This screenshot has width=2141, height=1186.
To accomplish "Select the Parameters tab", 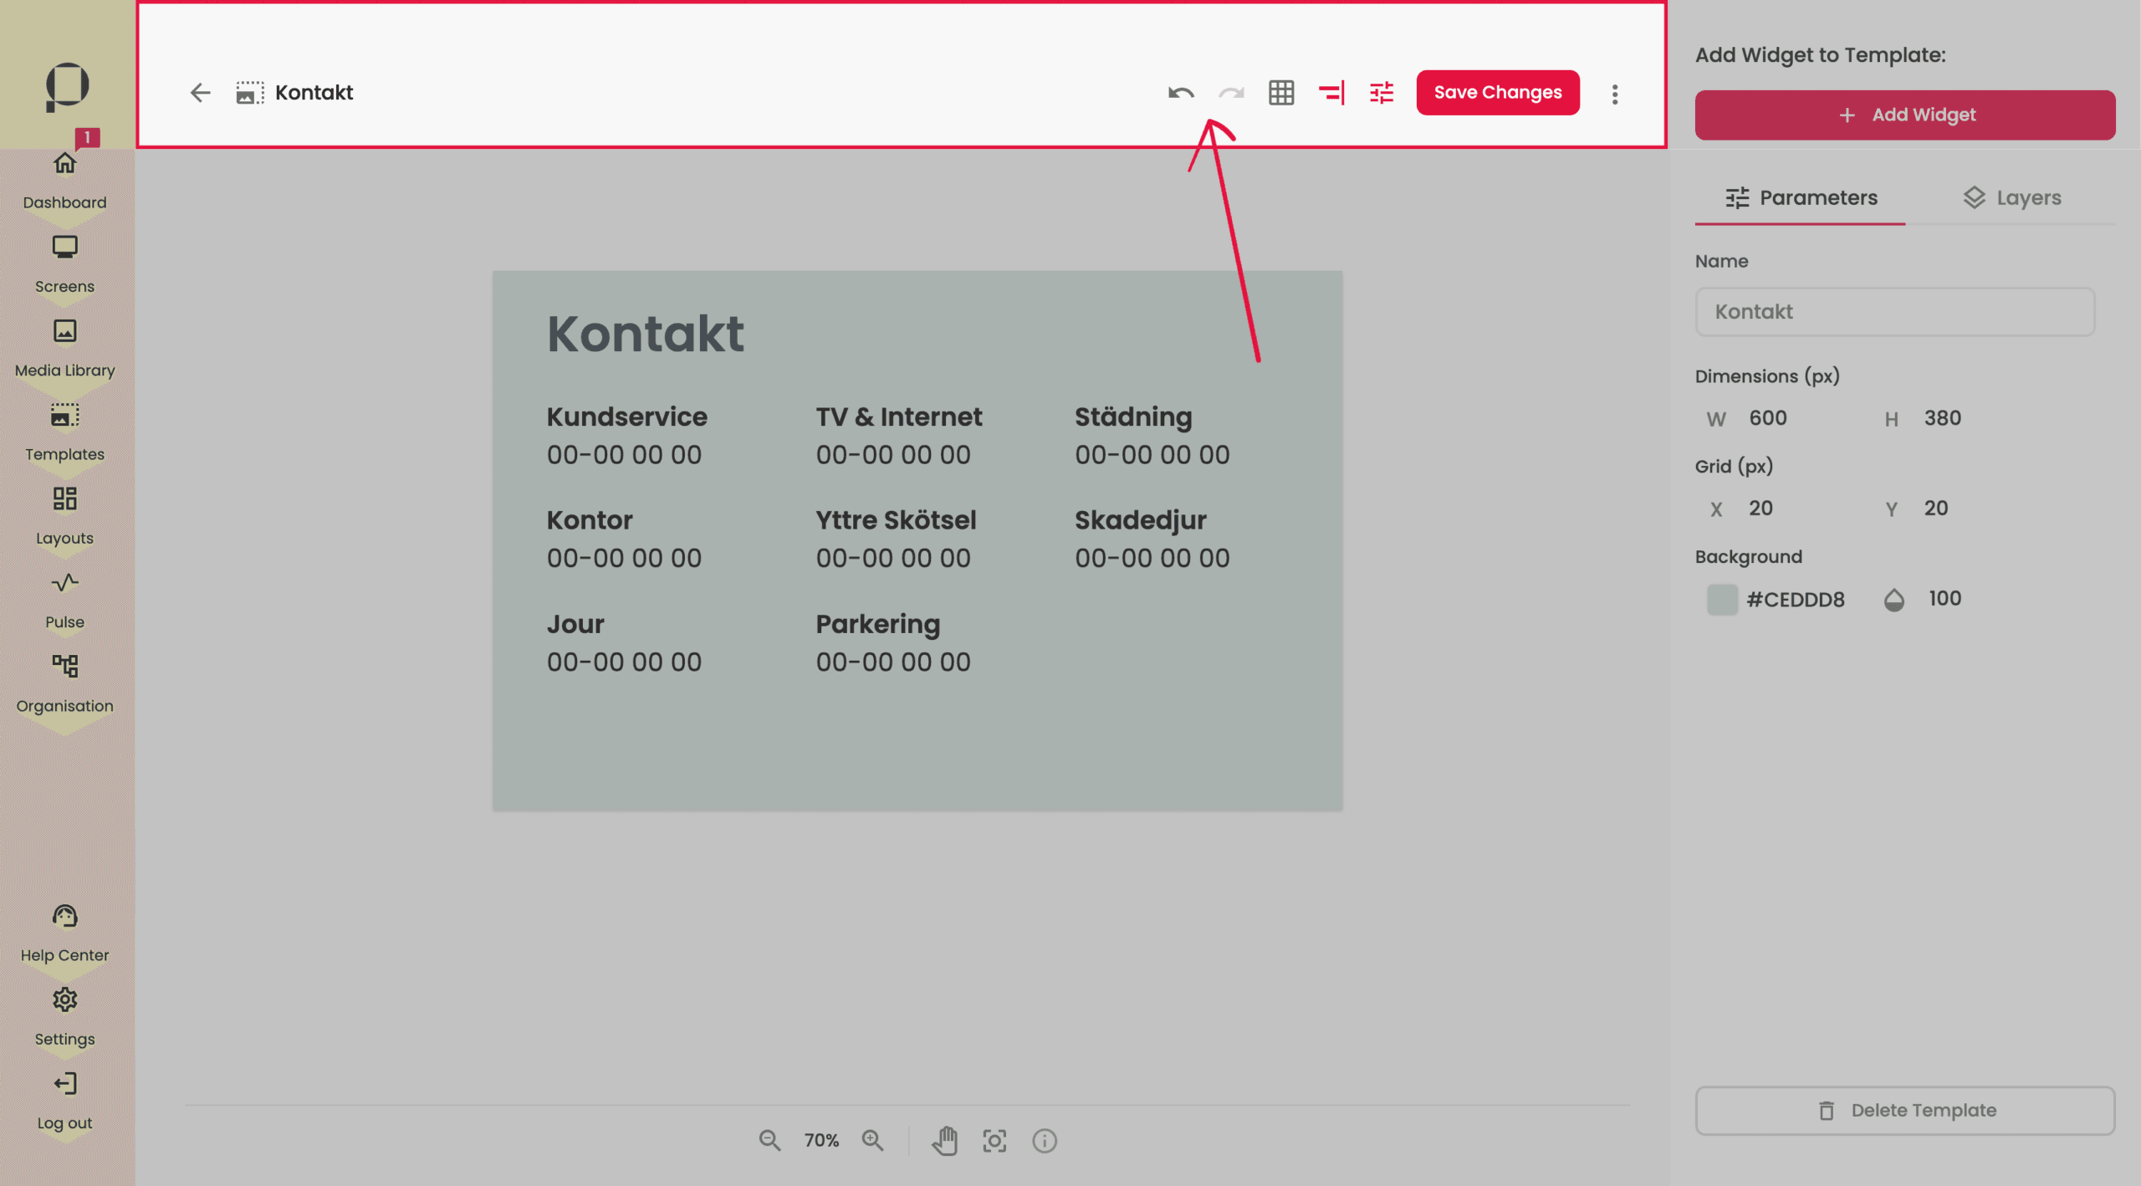I will 1801,197.
